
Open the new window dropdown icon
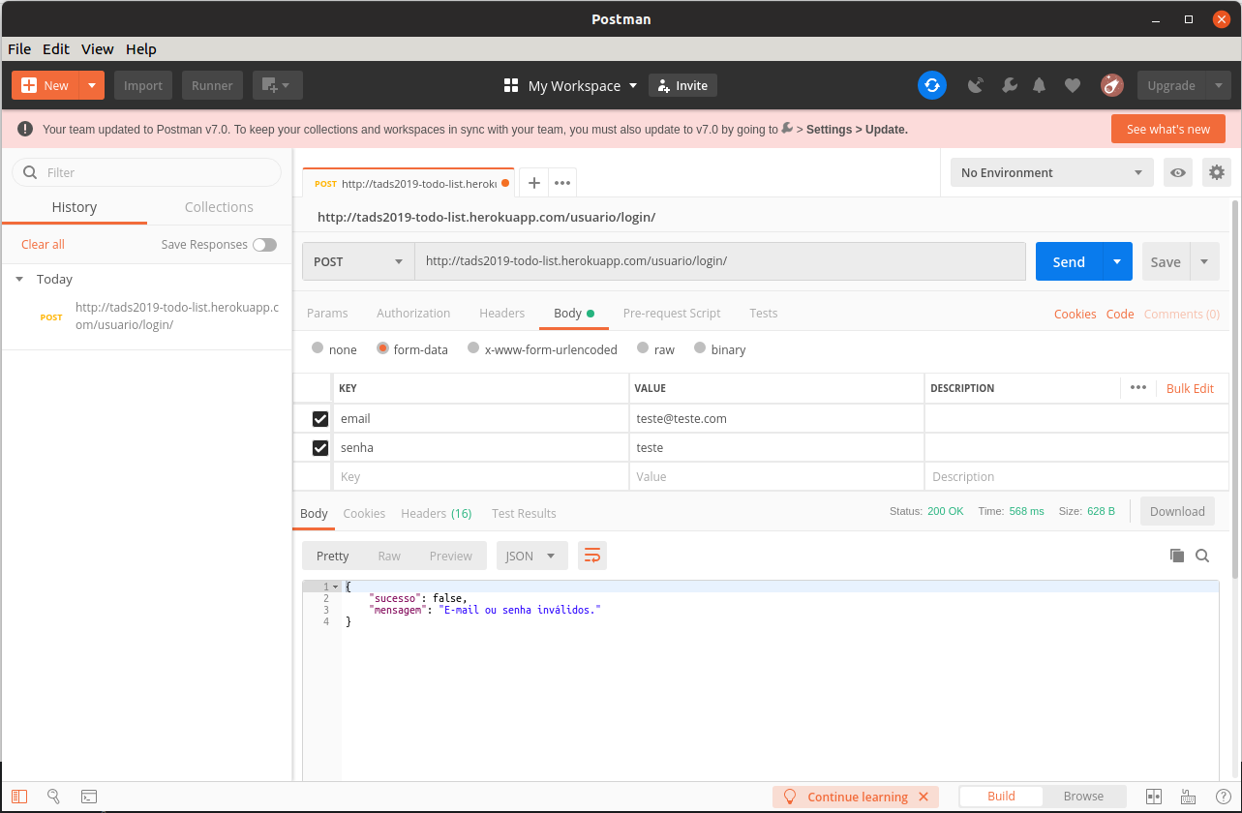pyautogui.click(x=278, y=85)
